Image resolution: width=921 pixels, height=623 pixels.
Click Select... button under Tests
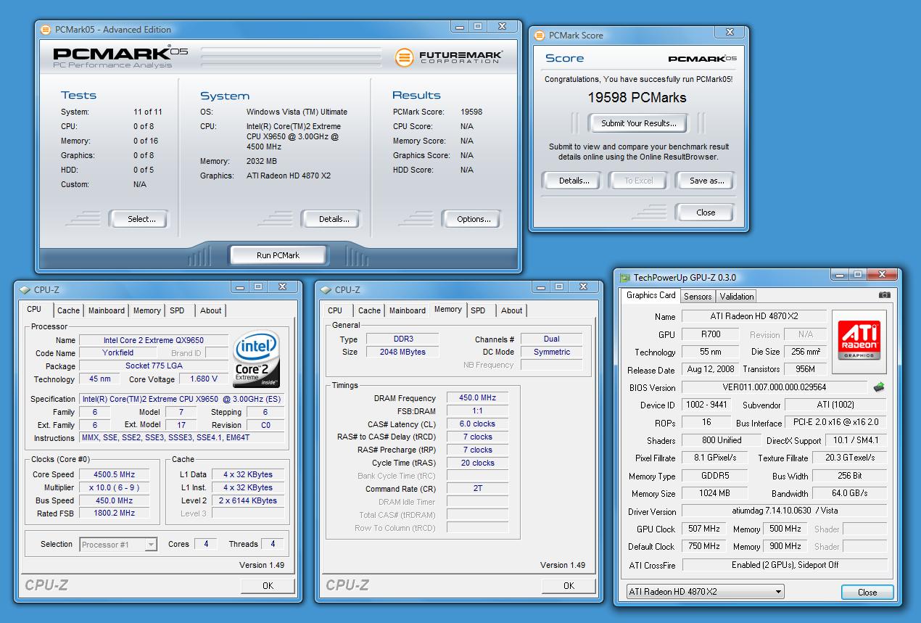[138, 219]
